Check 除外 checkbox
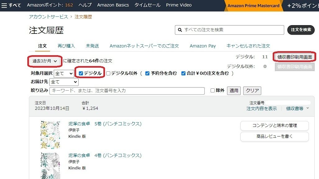319x179 pixels. coord(212,90)
